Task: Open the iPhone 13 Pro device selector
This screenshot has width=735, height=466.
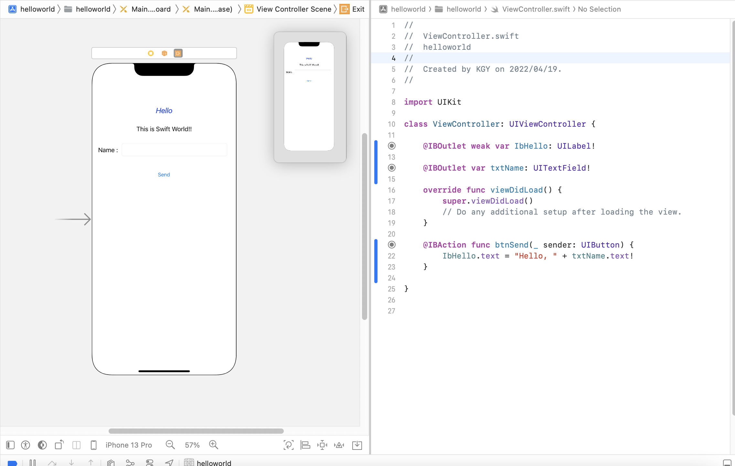Action: [x=128, y=445]
